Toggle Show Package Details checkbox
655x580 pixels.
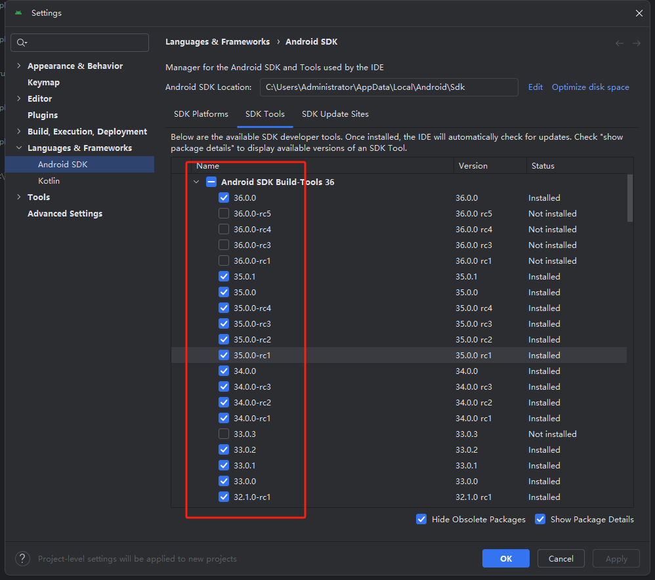point(540,519)
